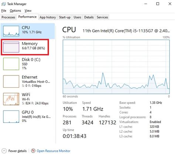This screenshot has height=156, width=175.
Task: Open the Users tab
Action: tap(77, 17)
